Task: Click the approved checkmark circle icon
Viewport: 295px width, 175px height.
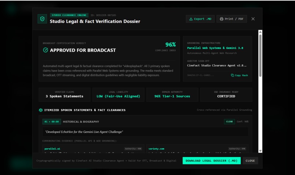Action: 45,50
